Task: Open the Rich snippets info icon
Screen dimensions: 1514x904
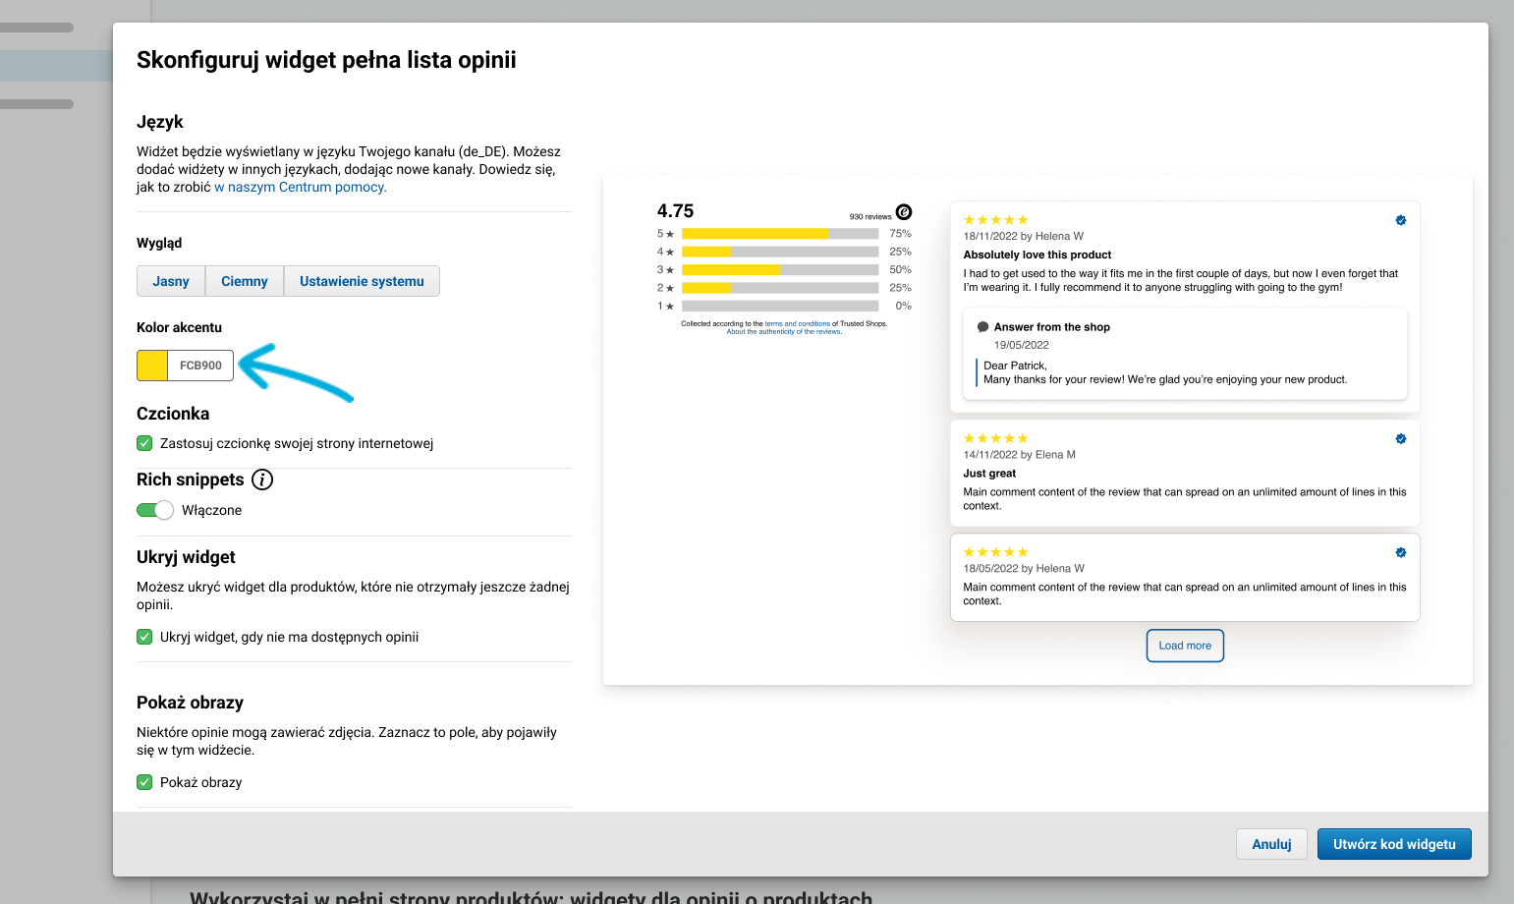Action: coord(262,480)
